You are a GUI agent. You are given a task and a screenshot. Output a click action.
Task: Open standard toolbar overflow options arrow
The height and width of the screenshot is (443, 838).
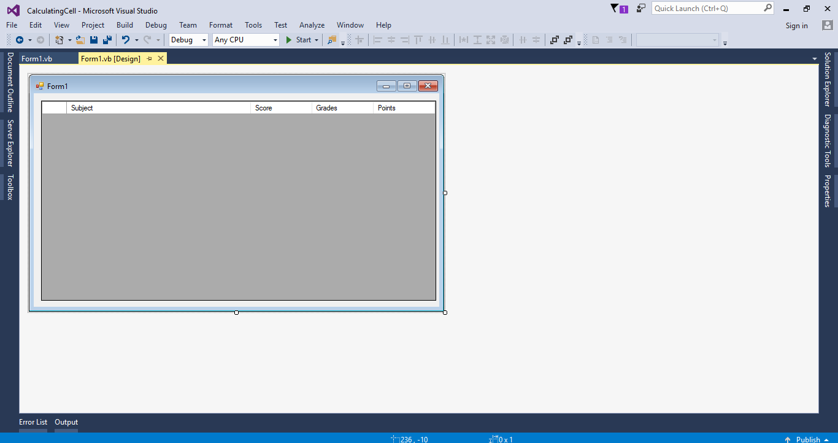pyautogui.click(x=343, y=42)
